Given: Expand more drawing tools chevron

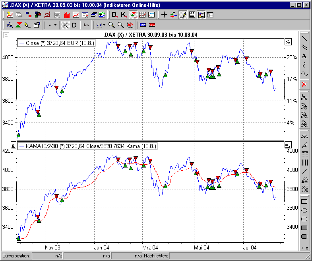Looking at the screenshot, I should tap(304, 248).
